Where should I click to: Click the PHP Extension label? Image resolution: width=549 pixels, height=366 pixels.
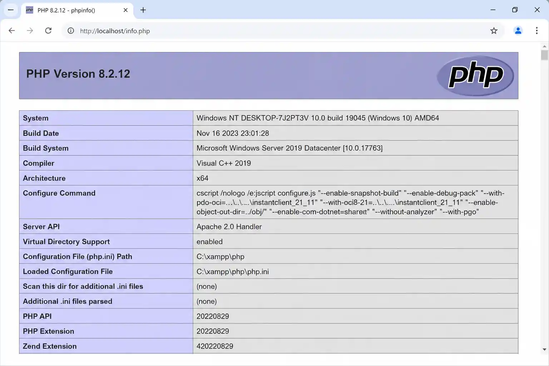pyautogui.click(x=49, y=332)
